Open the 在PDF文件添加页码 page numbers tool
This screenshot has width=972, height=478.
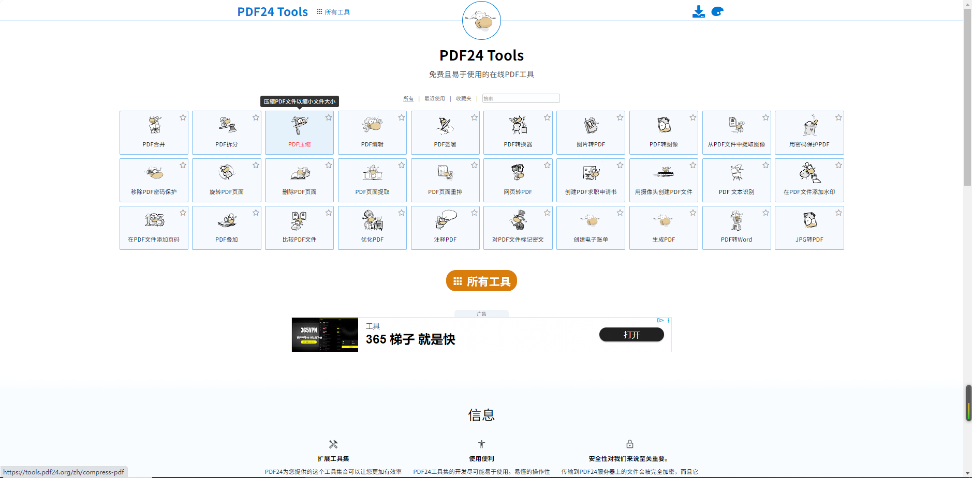click(x=154, y=228)
